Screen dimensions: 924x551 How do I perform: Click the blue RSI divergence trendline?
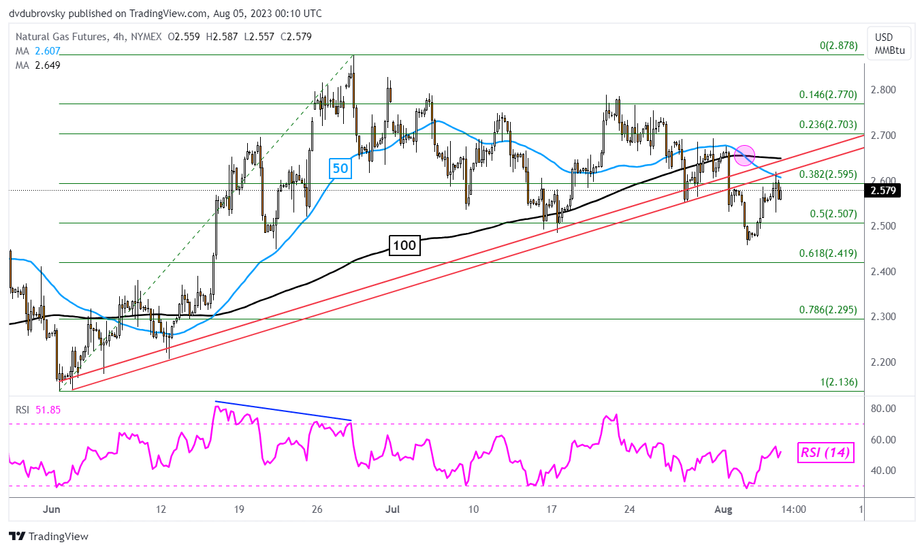click(283, 411)
